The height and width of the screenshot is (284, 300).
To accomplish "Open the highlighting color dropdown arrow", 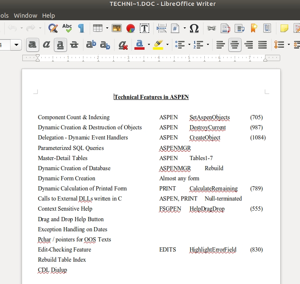I will (x=167, y=45).
